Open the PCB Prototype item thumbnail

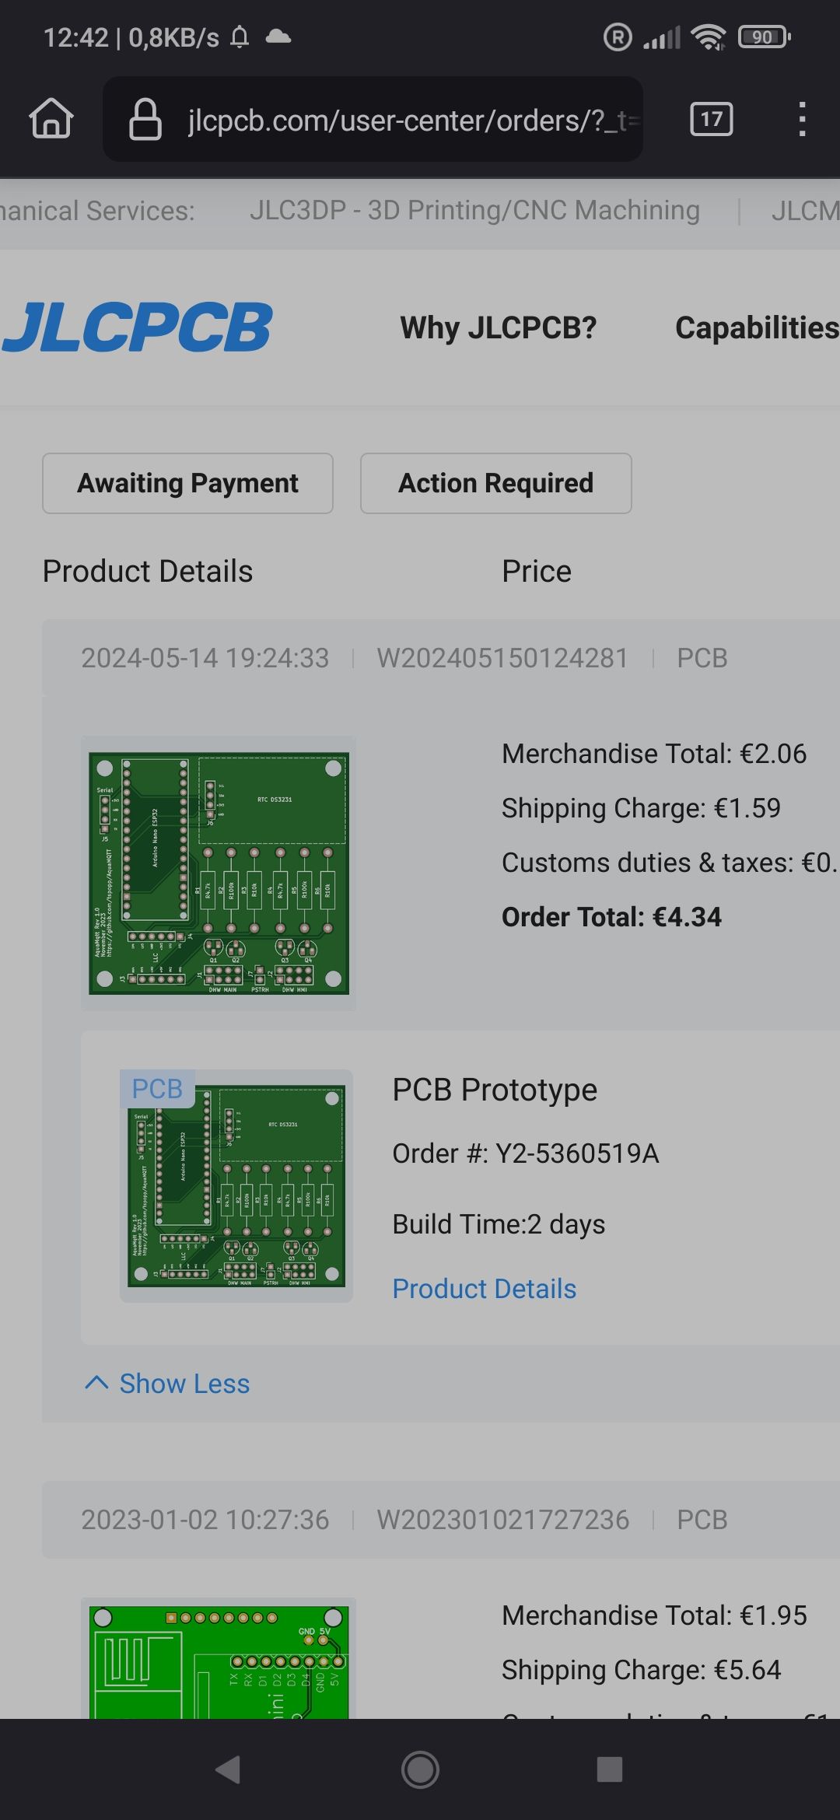(x=236, y=1186)
